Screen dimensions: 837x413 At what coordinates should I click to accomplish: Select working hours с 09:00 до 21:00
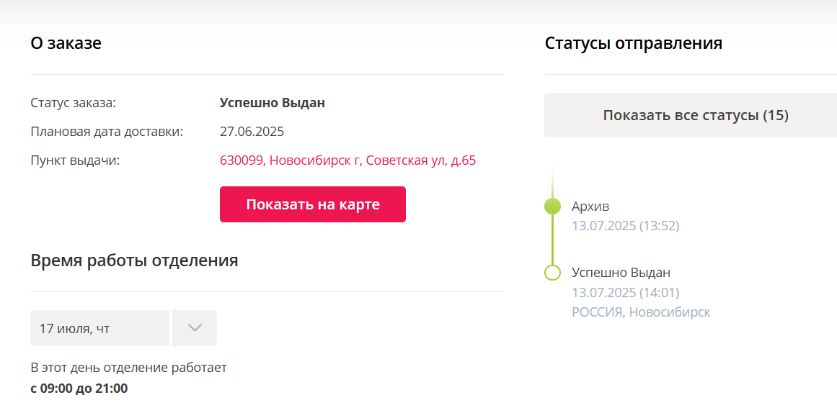(x=79, y=389)
